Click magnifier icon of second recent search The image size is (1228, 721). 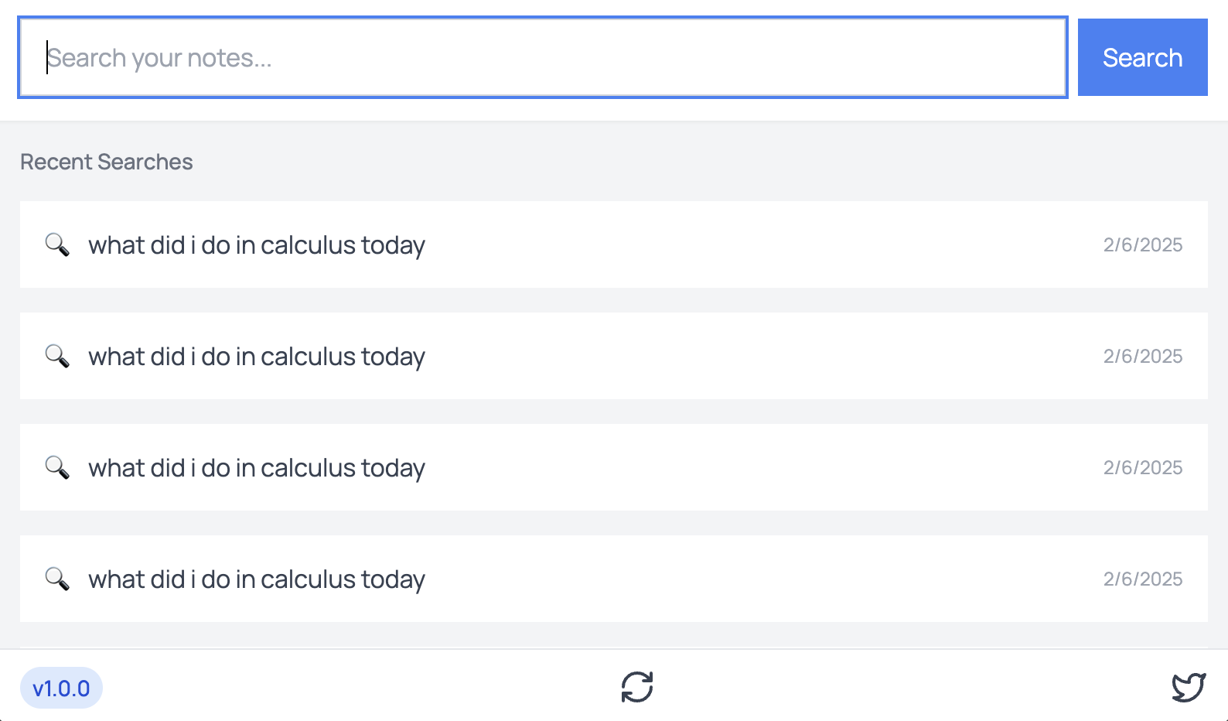(57, 356)
